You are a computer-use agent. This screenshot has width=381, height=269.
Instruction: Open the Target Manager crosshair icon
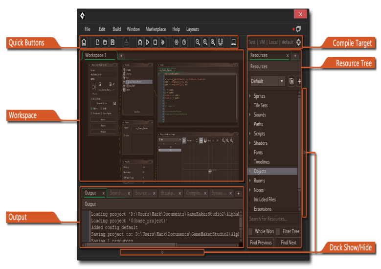(298, 42)
